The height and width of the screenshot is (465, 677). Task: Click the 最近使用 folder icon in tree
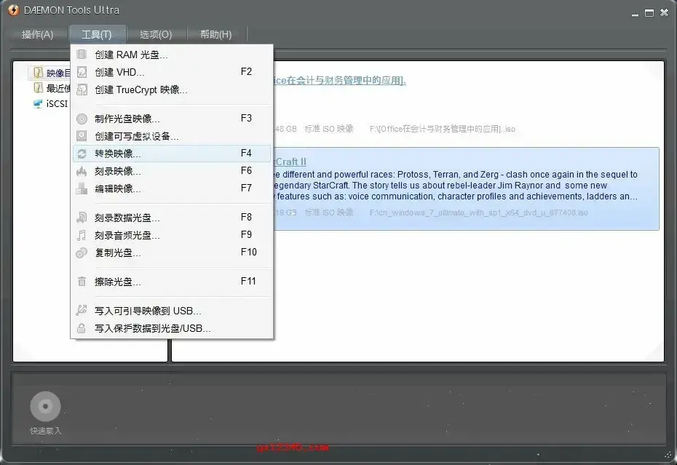pyautogui.click(x=38, y=88)
